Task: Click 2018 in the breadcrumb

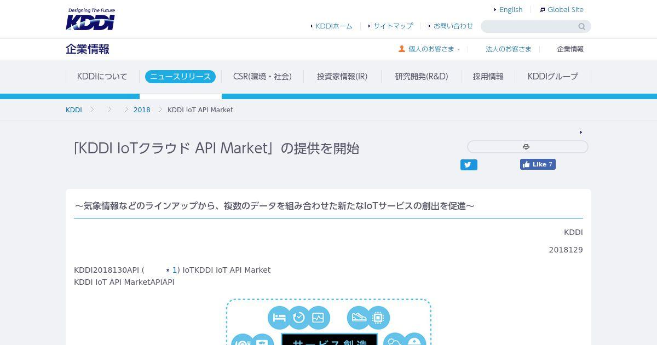Action: pos(142,110)
